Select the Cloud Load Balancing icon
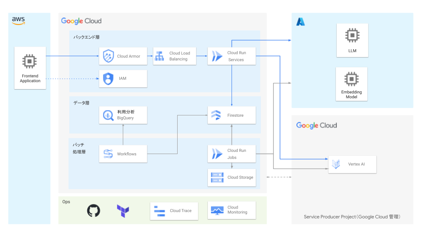The image size is (421, 237). pos(159,56)
